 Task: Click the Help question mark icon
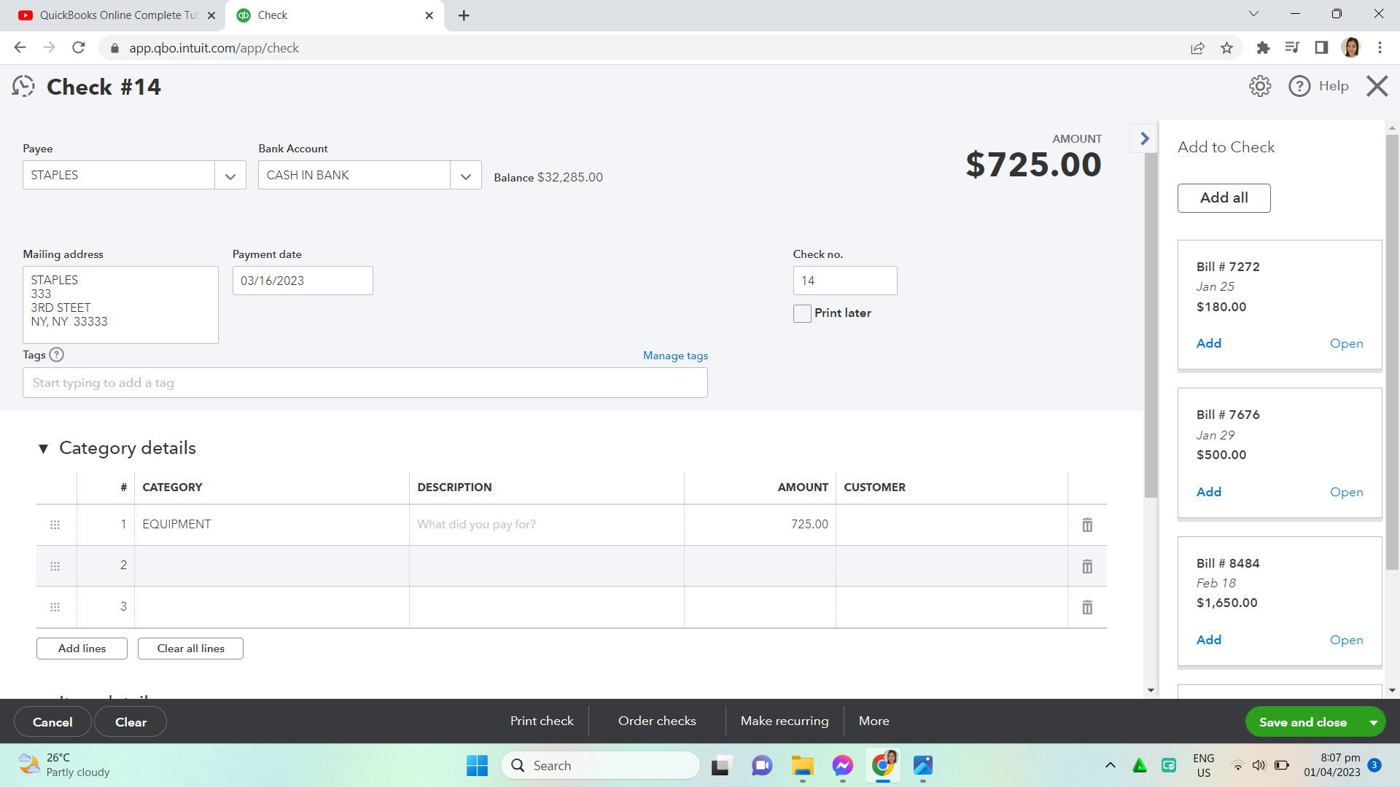click(x=1299, y=86)
